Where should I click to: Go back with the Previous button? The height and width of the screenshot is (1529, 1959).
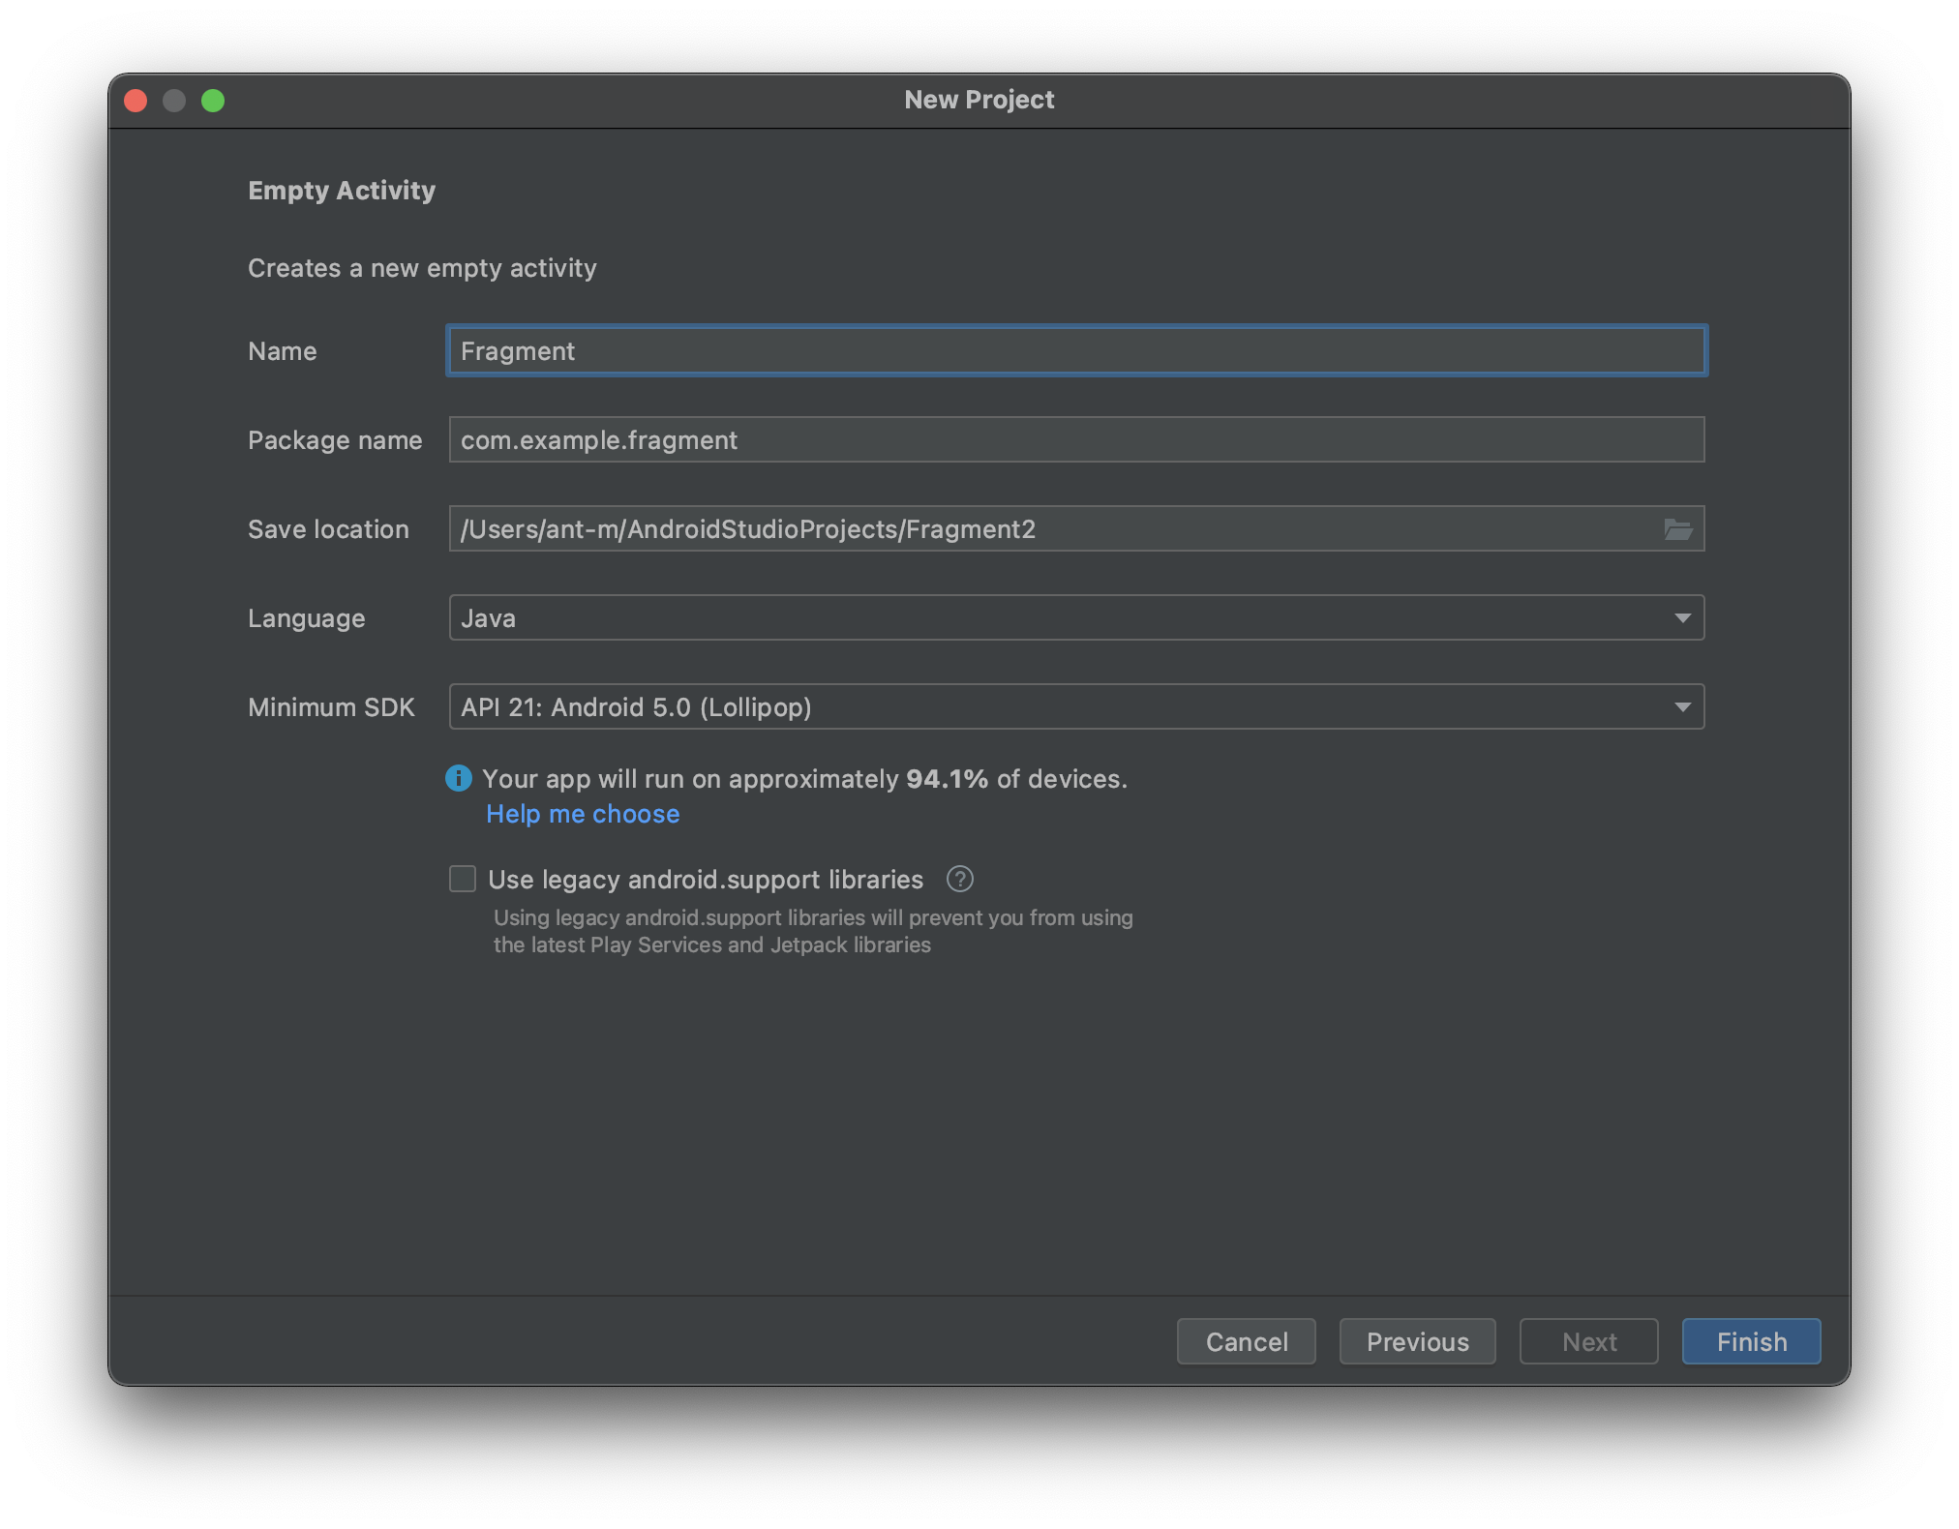tap(1417, 1341)
